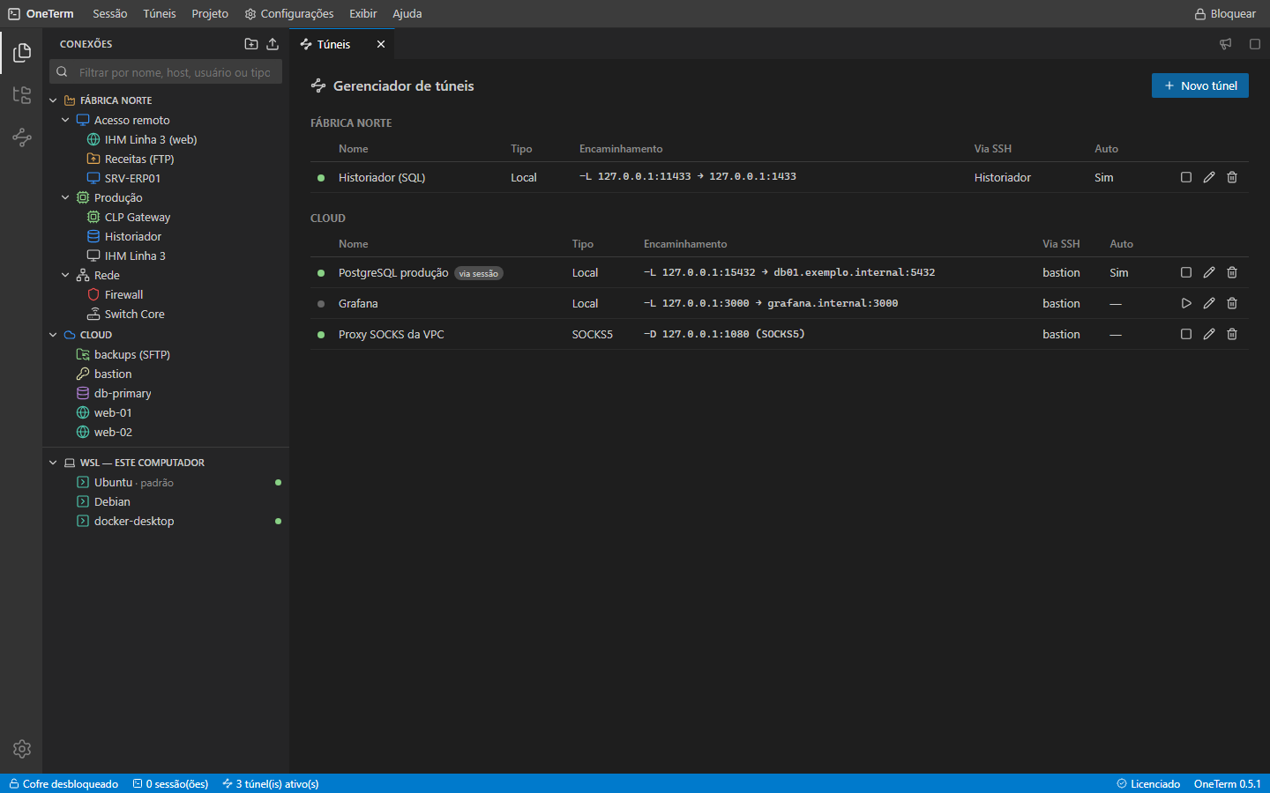This screenshot has width=1270, height=793.
Task: Open the connections explorer in activity bar
Action: [x=22, y=53]
